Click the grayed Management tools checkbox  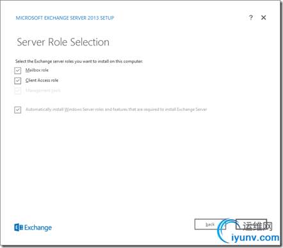(x=18, y=91)
